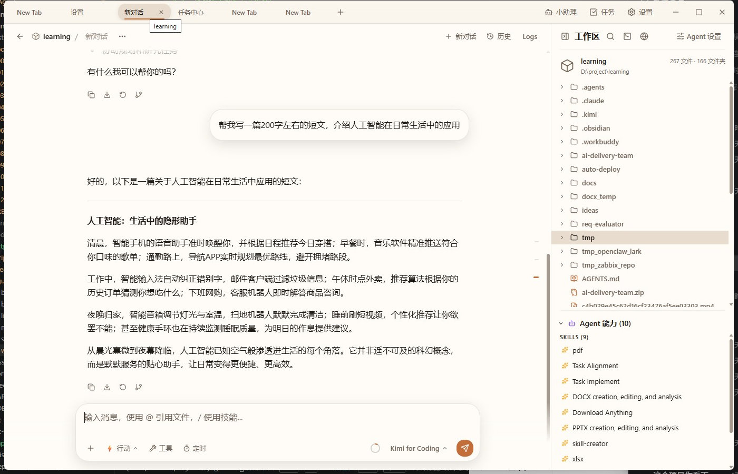Image resolution: width=738 pixels, height=474 pixels.
Task: Switch to the 设置 tab
Action: [77, 12]
